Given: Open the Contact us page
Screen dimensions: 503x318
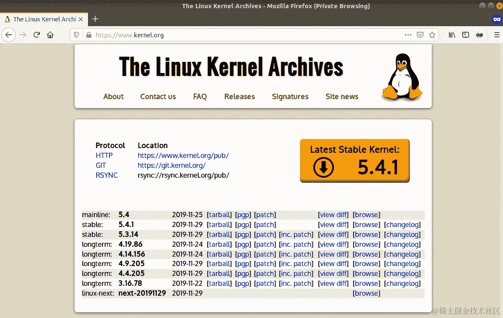Looking at the screenshot, I should (158, 97).
